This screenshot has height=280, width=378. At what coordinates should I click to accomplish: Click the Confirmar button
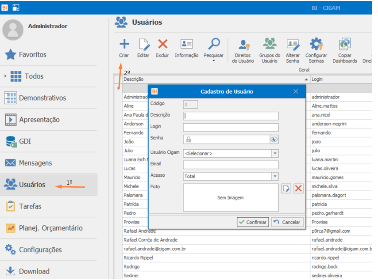tap(253, 222)
